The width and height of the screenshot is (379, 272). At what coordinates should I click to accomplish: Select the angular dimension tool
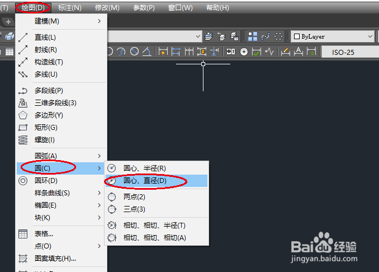pyautogui.click(x=147, y=51)
